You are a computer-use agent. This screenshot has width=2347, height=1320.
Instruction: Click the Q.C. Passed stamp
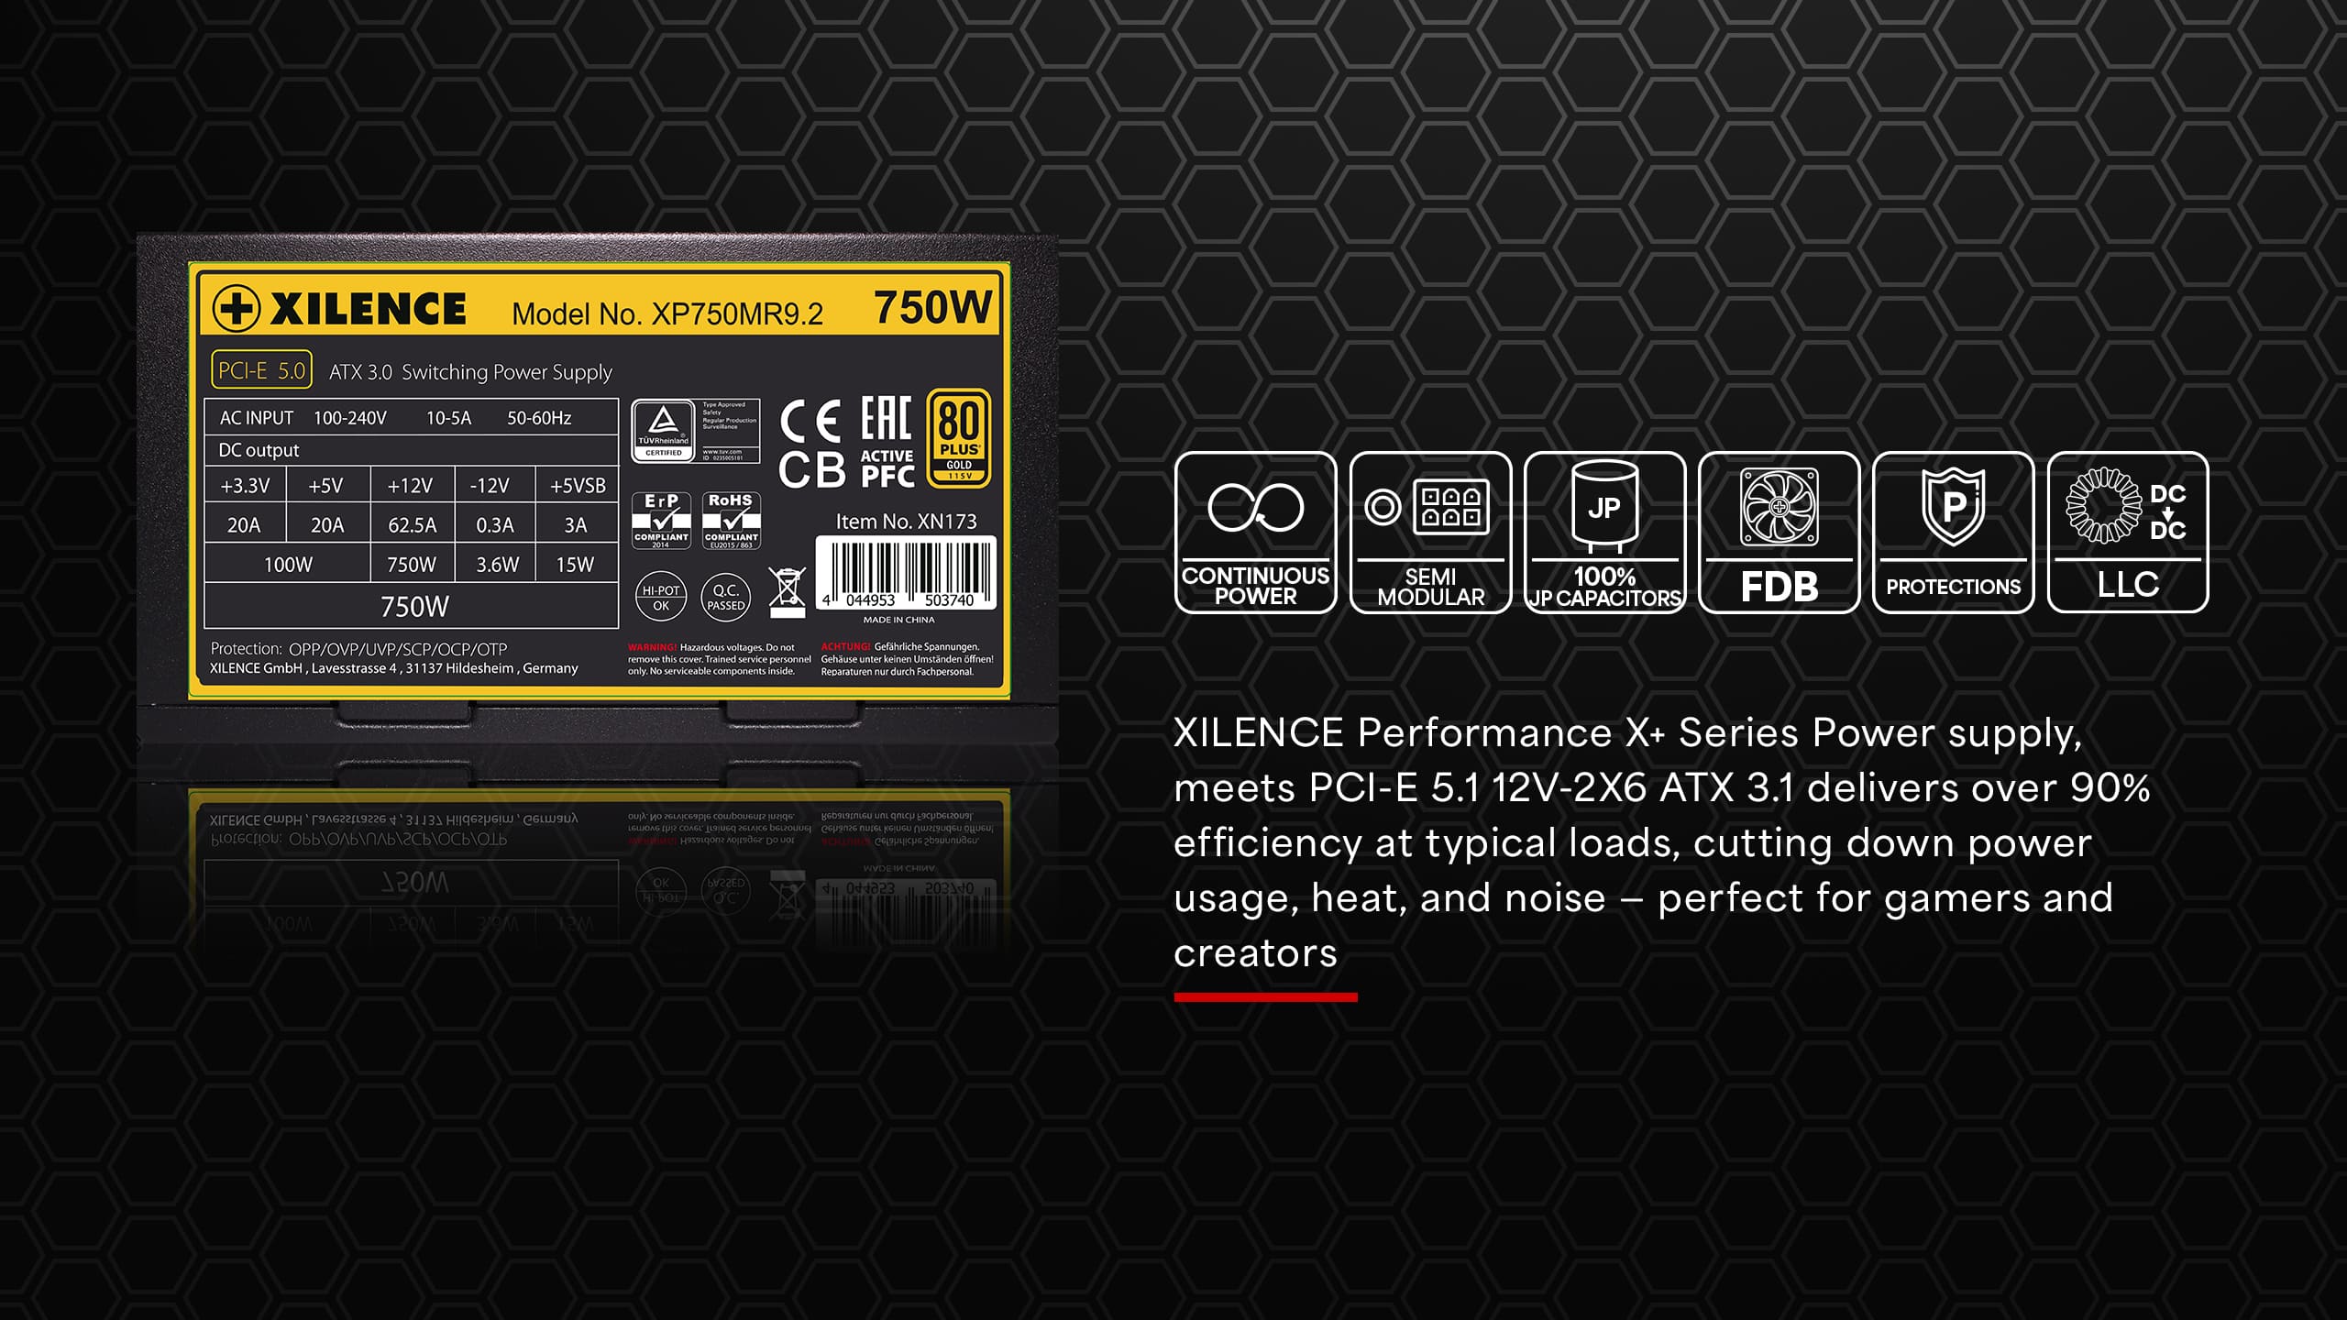coord(726,598)
